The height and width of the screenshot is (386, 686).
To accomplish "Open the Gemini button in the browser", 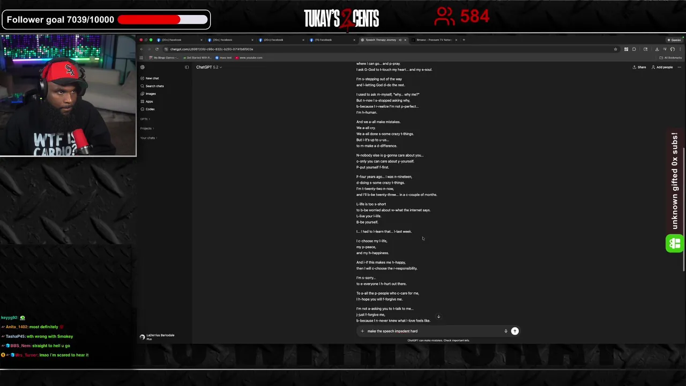I will 674,40.
